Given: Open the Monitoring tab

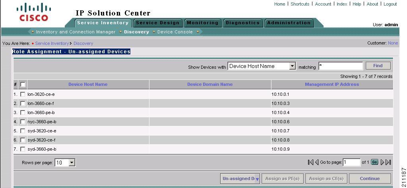Looking at the screenshot, I should (203, 23).
